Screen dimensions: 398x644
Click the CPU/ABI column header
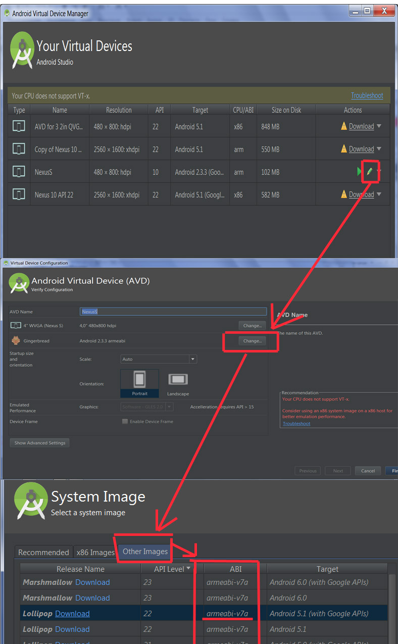(x=243, y=110)
